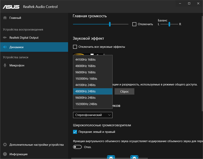
Task: Click the info icon beside Информация
Action: coord(5,154)
